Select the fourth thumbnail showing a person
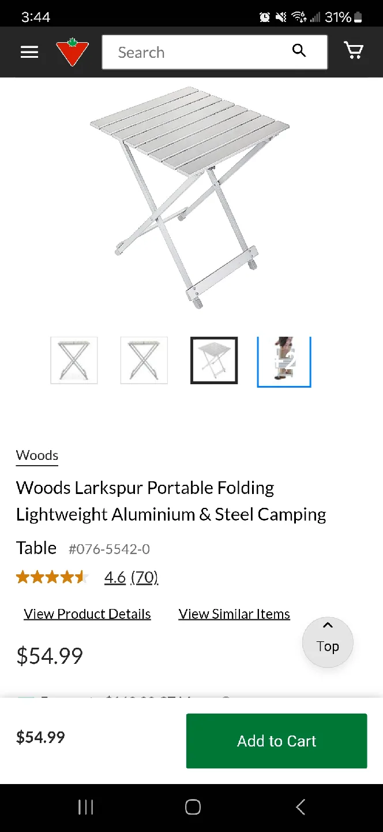 click(284, 362)
